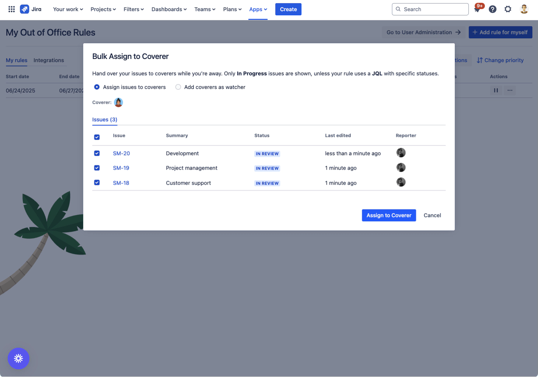Expand the Filters dropdown menu
Image resolution: width=538 pixels, height=377 pixels.
133,9
